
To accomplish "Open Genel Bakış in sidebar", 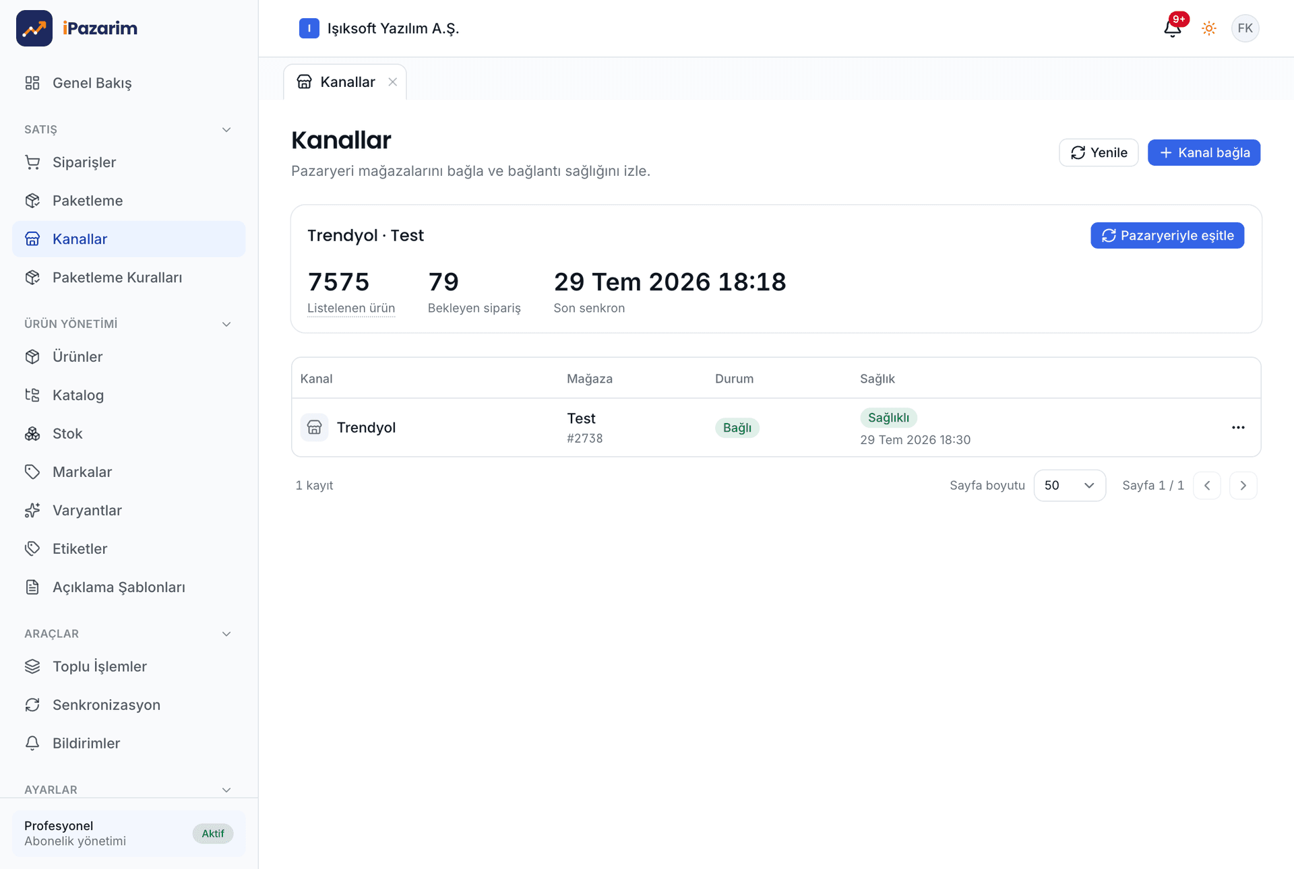I will pyautogui.click(x=129, y=83).
